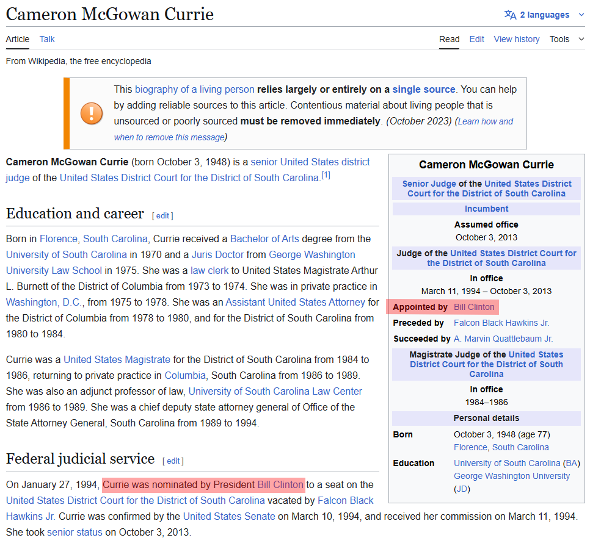Click Senior Judge link in infobox header

pyautogui.click(x=429, y=184)
